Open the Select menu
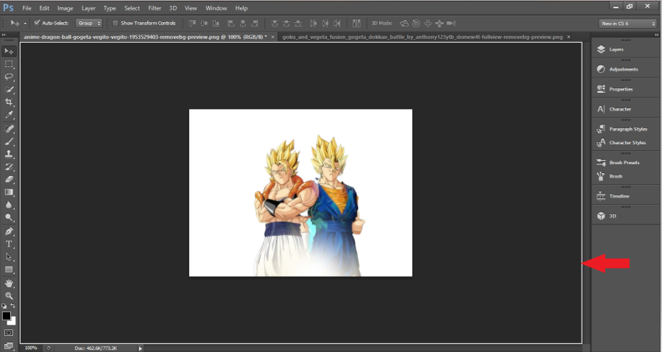 [x=132, y=8]
